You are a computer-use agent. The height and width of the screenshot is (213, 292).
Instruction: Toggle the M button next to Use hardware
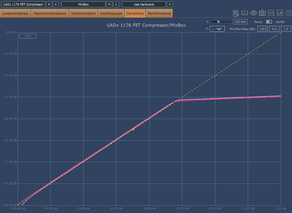(x=169, y=4)
